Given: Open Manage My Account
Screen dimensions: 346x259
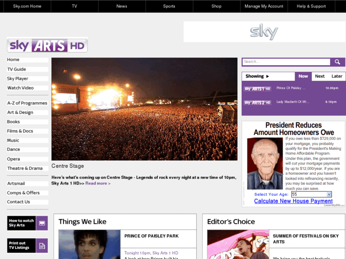Looking at the screenshot, I should coord(264,6).
